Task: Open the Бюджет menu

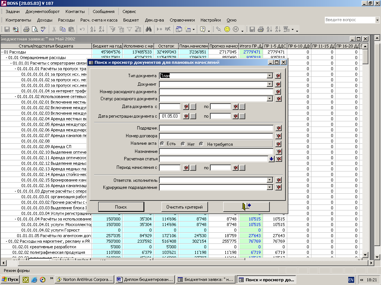Action: [131, 20]
